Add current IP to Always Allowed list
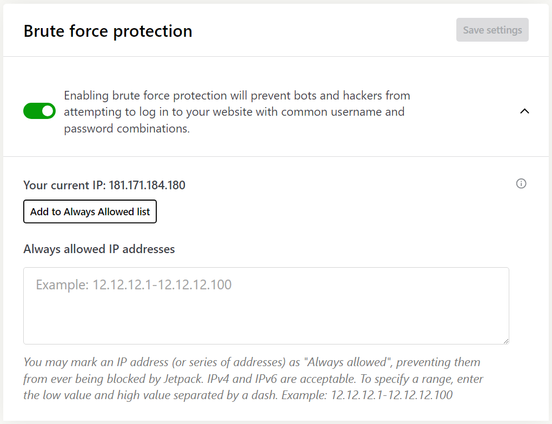Image resolution: width=552 pixels, height=424 pixels. click(90, 211)
